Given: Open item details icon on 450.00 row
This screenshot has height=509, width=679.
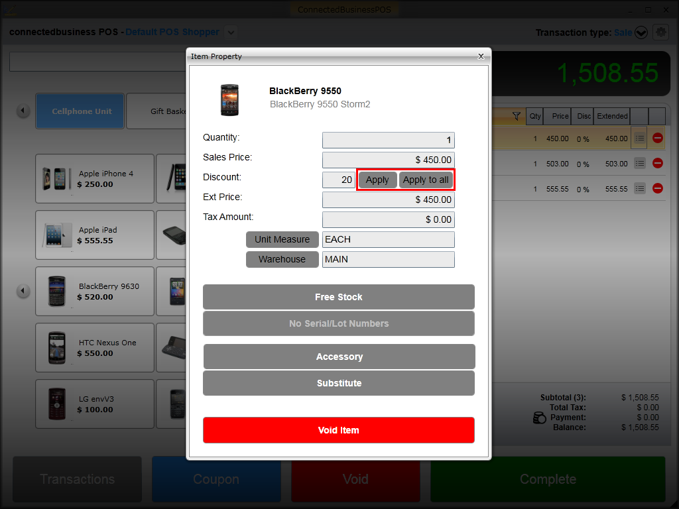Looking at the screenshot, I should (639, 138).
